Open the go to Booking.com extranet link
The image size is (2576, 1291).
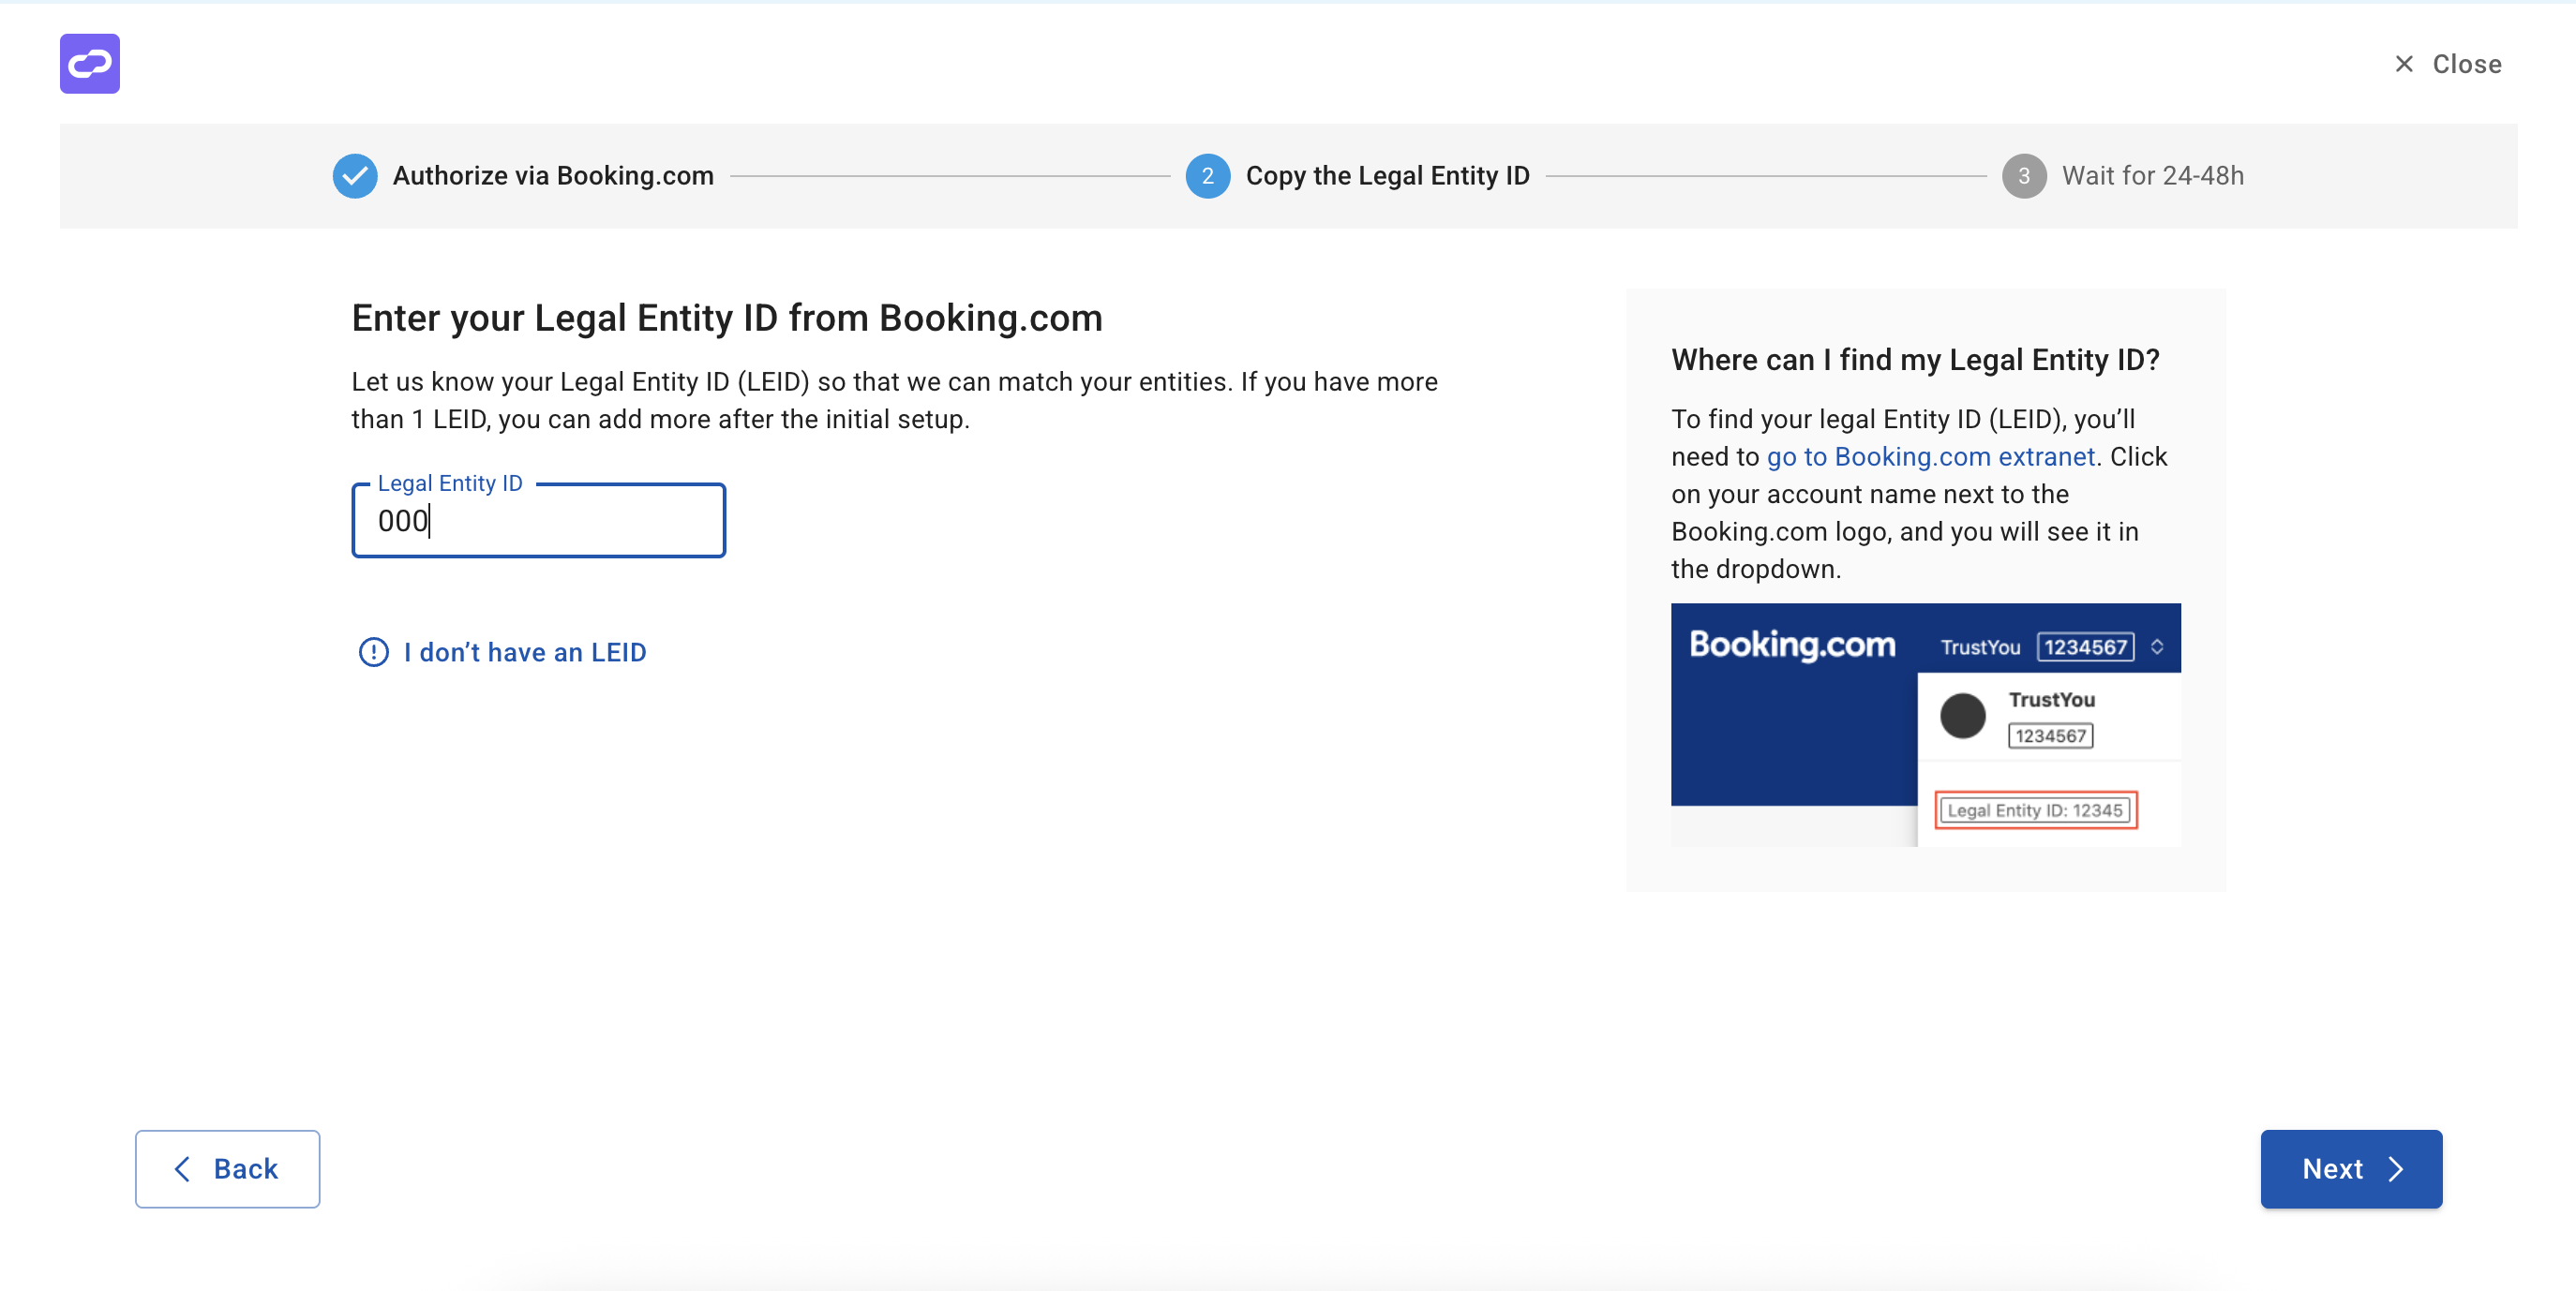click(x=1930, y=456)
